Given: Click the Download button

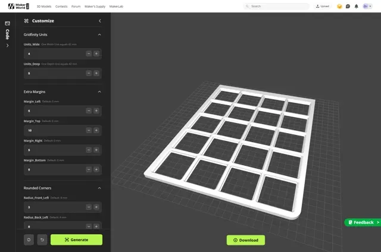Looking at the screenshot, I should pyautogui.click(x=246, y=240).
